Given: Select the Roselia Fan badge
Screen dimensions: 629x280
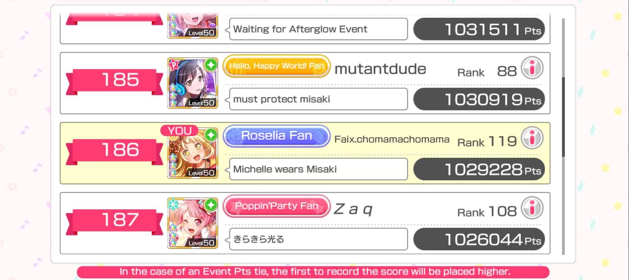Looking at the screenshot, I should (277, 136).
